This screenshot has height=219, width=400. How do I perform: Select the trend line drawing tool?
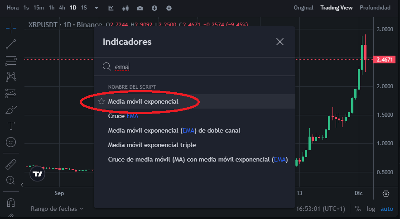coord(11,44)
